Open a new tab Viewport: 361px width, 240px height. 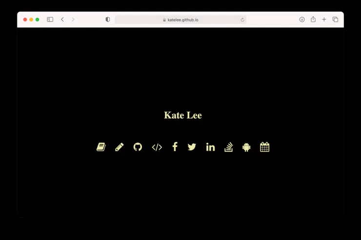[324, 20]
